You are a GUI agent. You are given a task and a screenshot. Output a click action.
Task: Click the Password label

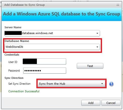point(14,71)
